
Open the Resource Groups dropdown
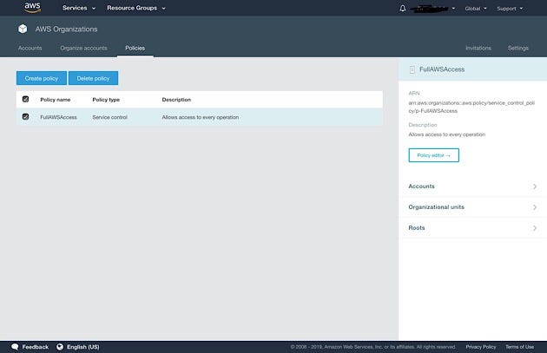[136, 8]
